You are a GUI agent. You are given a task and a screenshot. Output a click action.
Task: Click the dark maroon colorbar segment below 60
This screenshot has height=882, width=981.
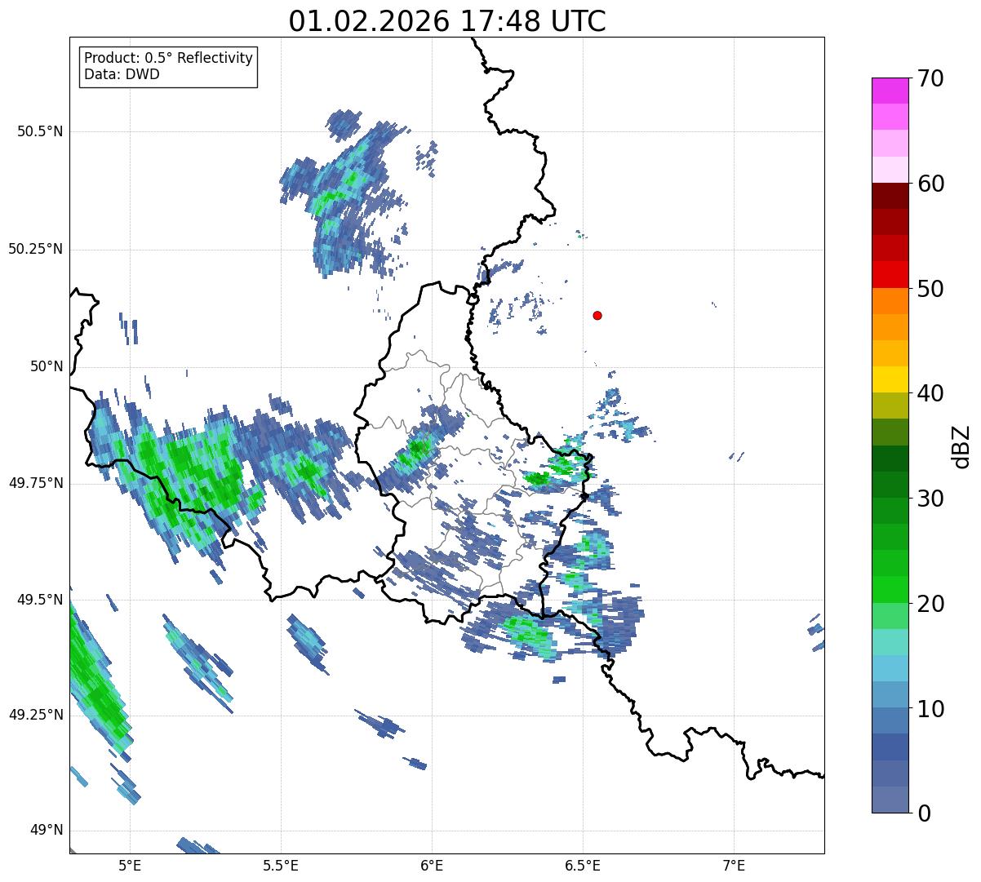(890, 196)
